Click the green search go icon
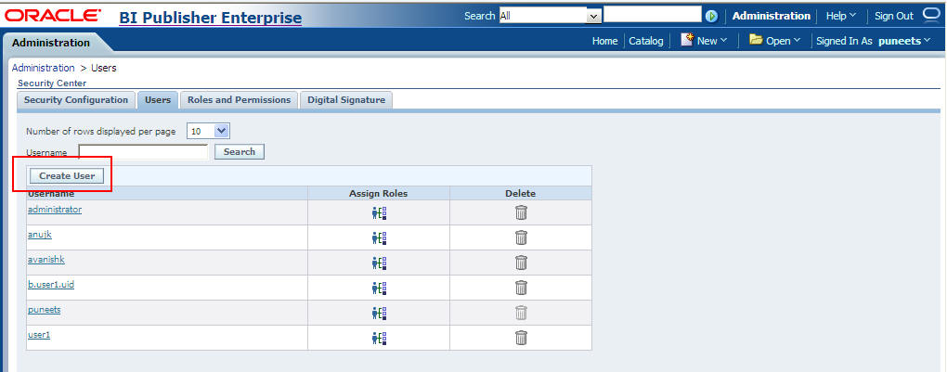Screen dimensions: 947x372 (x=711, y=17)
